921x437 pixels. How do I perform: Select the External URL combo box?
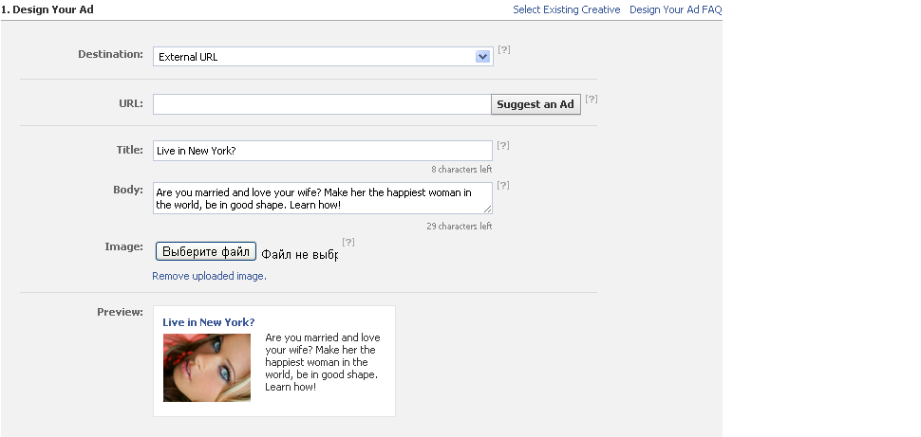323,57
